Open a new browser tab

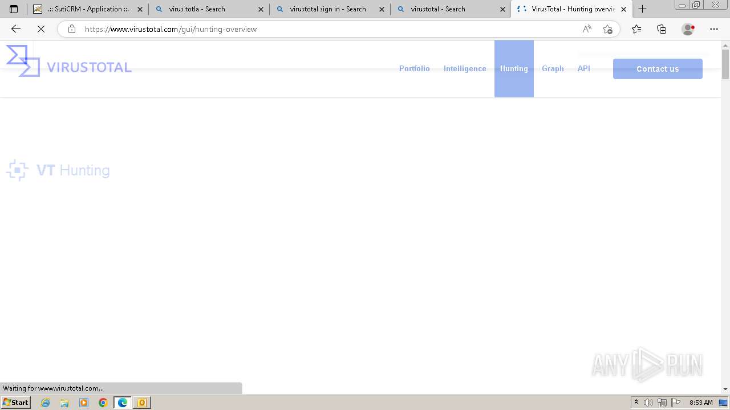[x=643, y=9]
